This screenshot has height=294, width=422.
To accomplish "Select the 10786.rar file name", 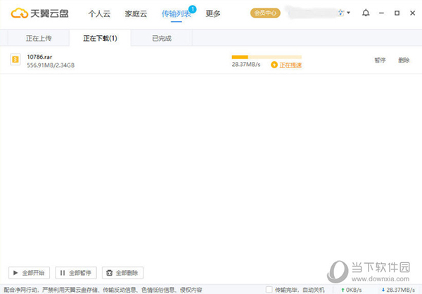I will (39, 57).
